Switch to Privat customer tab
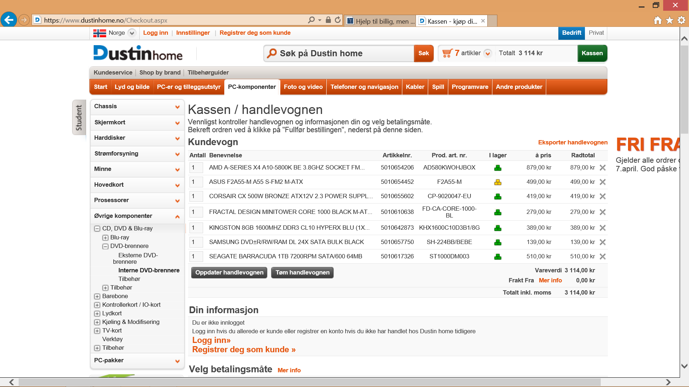Viewport: 689px width, 387px height. pyautogui.click(x=596, y=33)
